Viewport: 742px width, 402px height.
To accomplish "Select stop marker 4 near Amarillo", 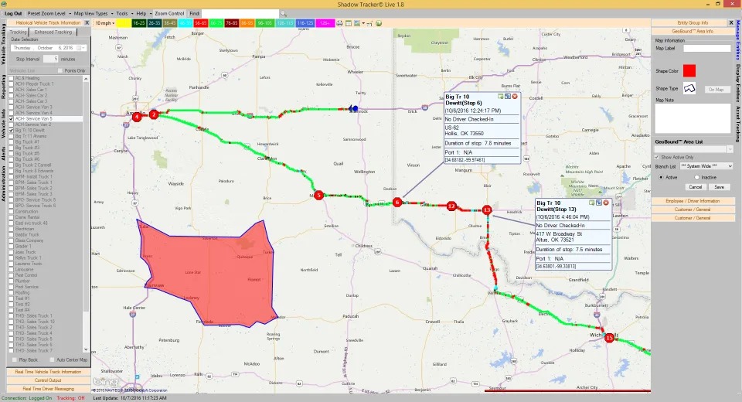I will pos(137,117).
